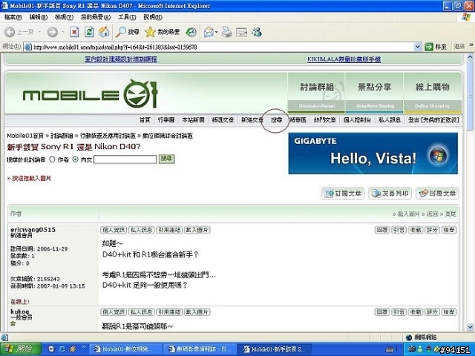
Task: Go to the Home page via house icon
Action: click(104, 32)
